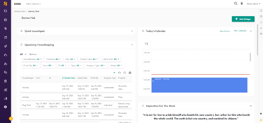Click the Zeevou logo in the sidebar
Screen dimensions: 263x123
[5, 3]
